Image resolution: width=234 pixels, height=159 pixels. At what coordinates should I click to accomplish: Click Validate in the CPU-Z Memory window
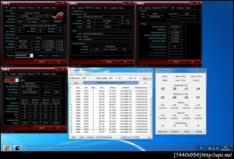tap(176, 62)
